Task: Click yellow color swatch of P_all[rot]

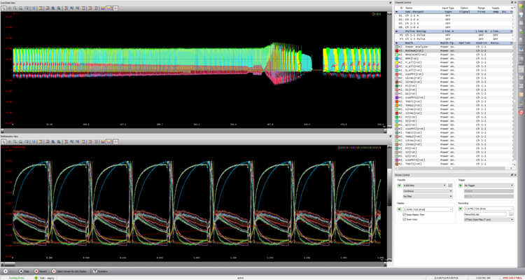Action: (397, 62)
